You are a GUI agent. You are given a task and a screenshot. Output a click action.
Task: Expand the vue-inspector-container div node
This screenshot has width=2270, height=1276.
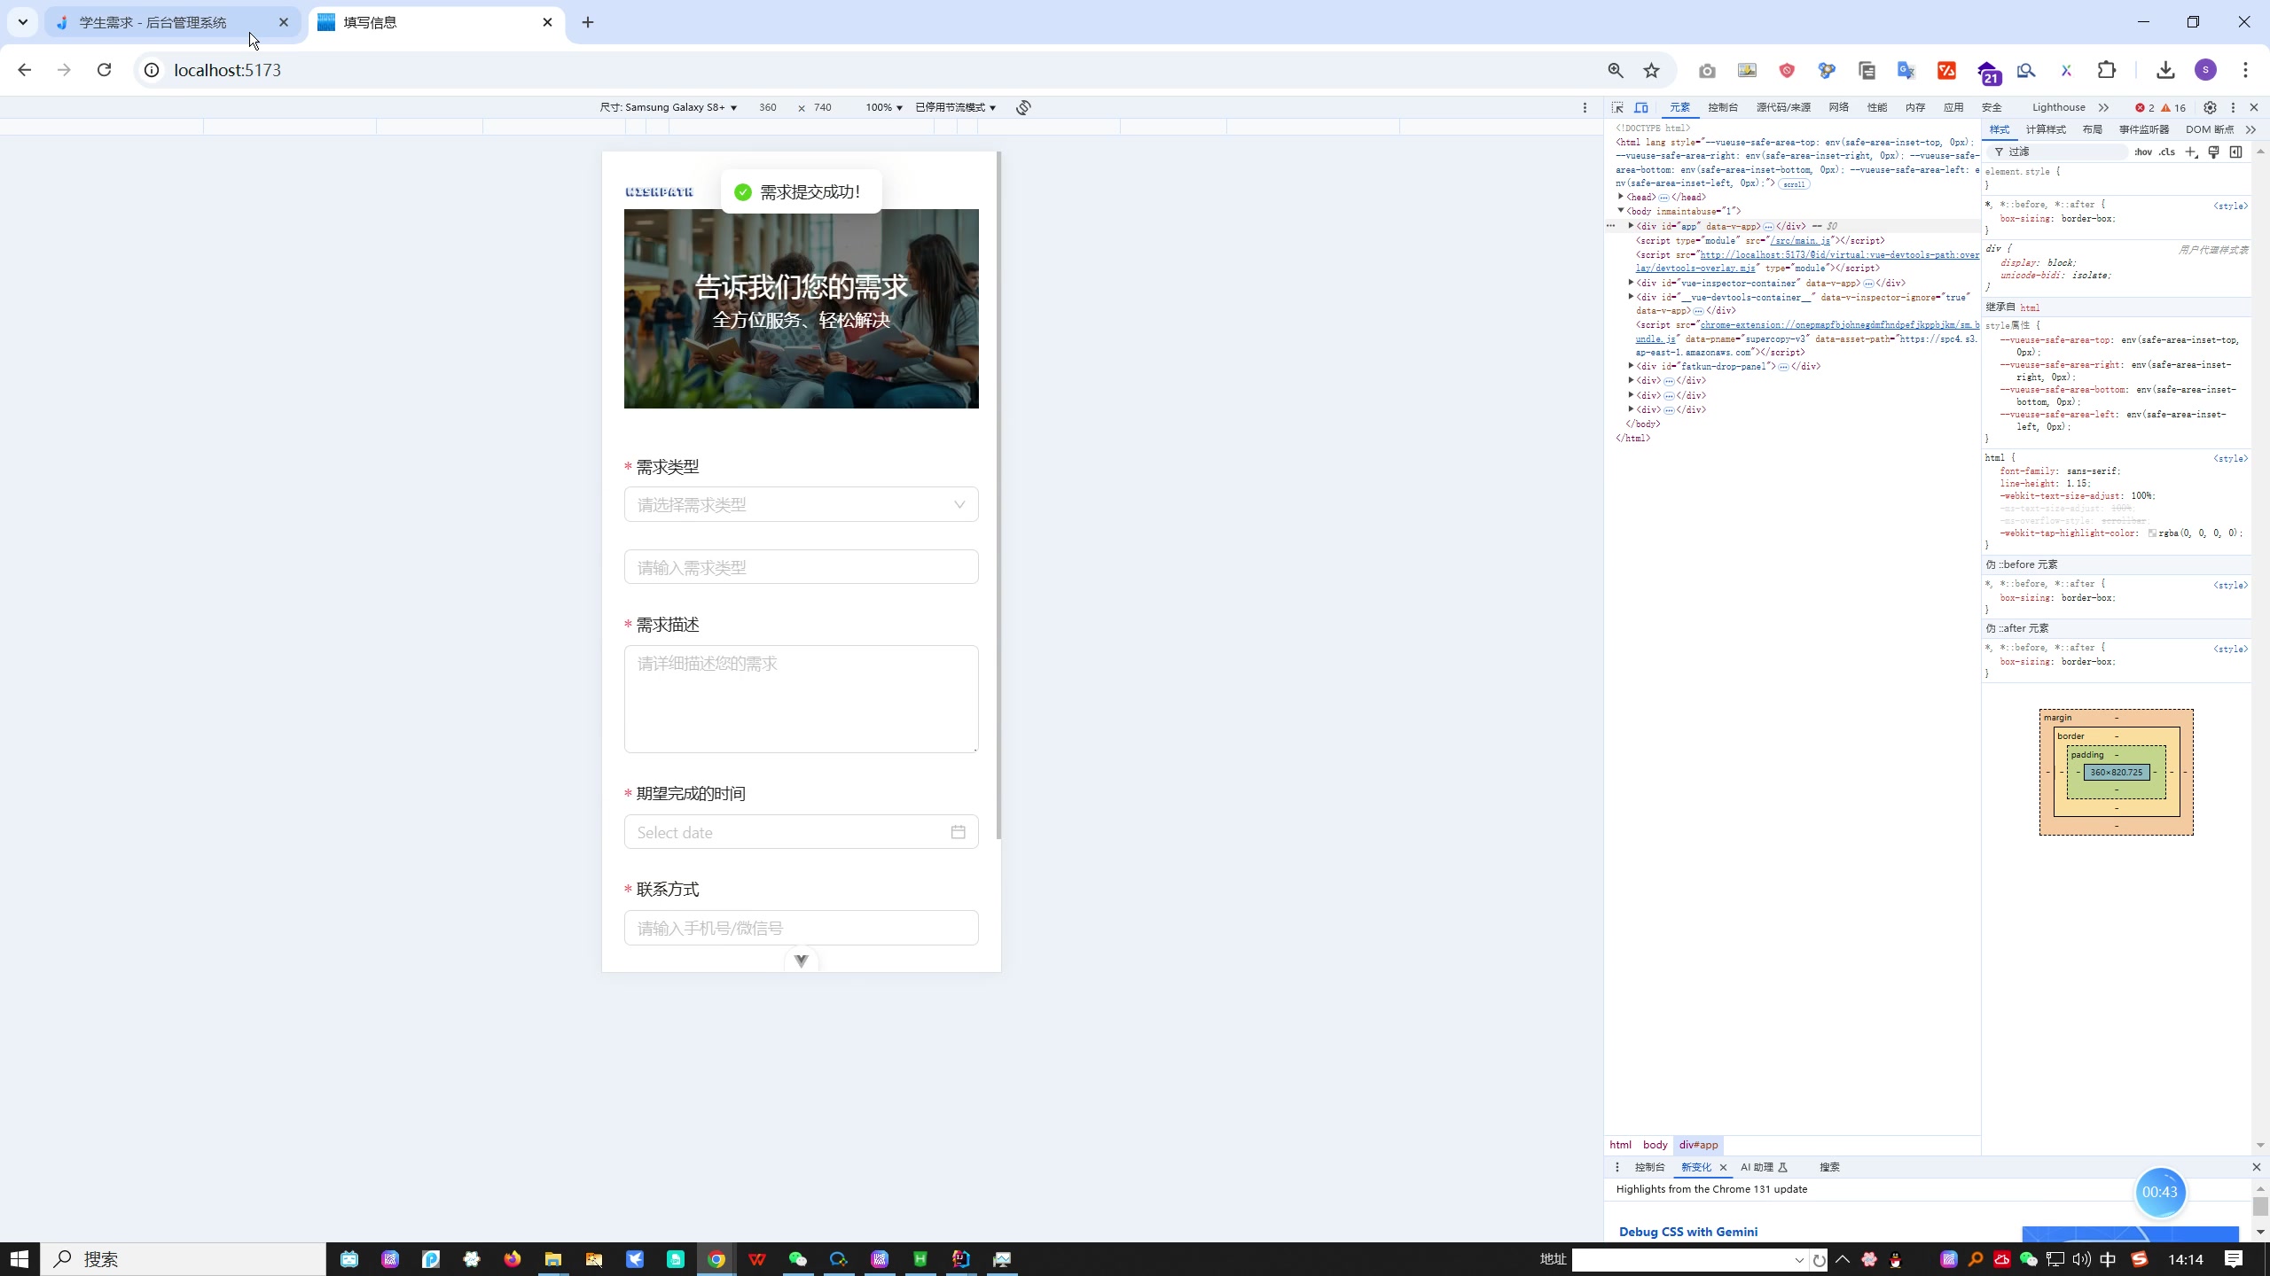[x=1631, y=283]
